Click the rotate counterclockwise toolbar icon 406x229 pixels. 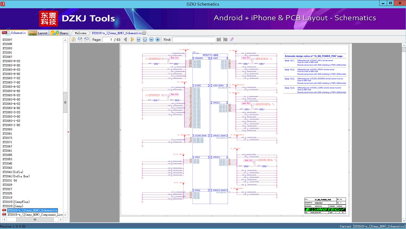tap(80, 39)
